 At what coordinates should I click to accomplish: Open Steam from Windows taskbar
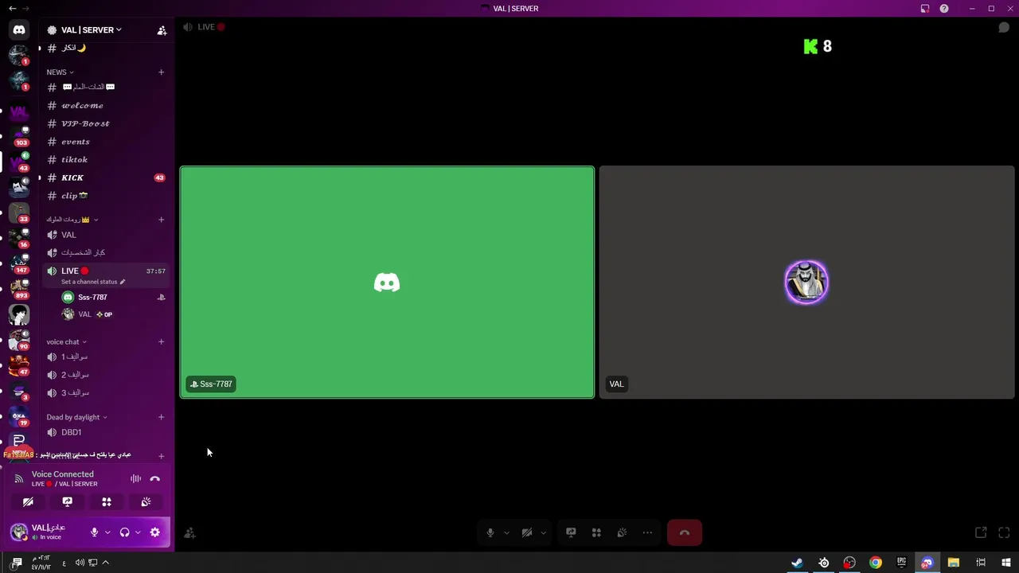tap(797, 563)
